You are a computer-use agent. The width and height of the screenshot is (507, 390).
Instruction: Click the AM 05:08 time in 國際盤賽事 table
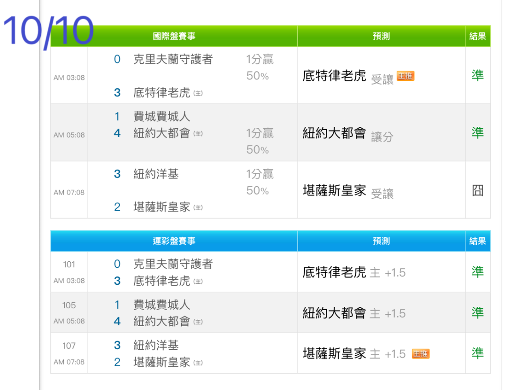coord(69,135)
